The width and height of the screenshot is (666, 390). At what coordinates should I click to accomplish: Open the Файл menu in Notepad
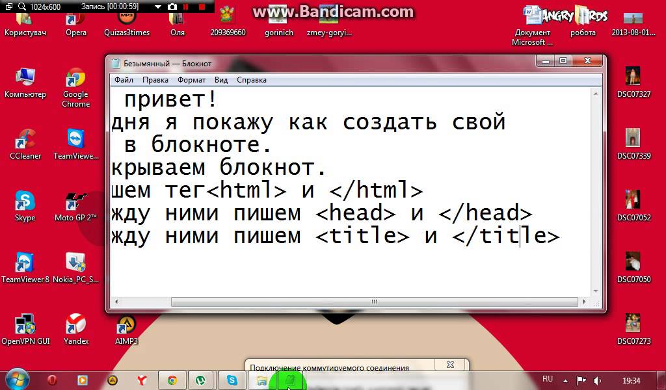tap(124, 80)
